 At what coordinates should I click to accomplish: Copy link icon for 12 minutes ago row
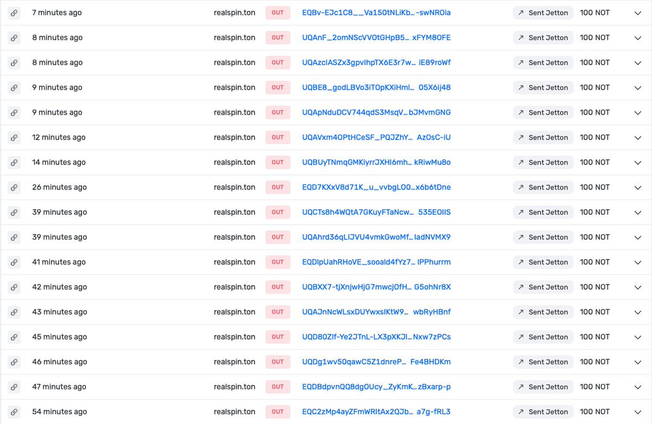click(x=14, y=137)
